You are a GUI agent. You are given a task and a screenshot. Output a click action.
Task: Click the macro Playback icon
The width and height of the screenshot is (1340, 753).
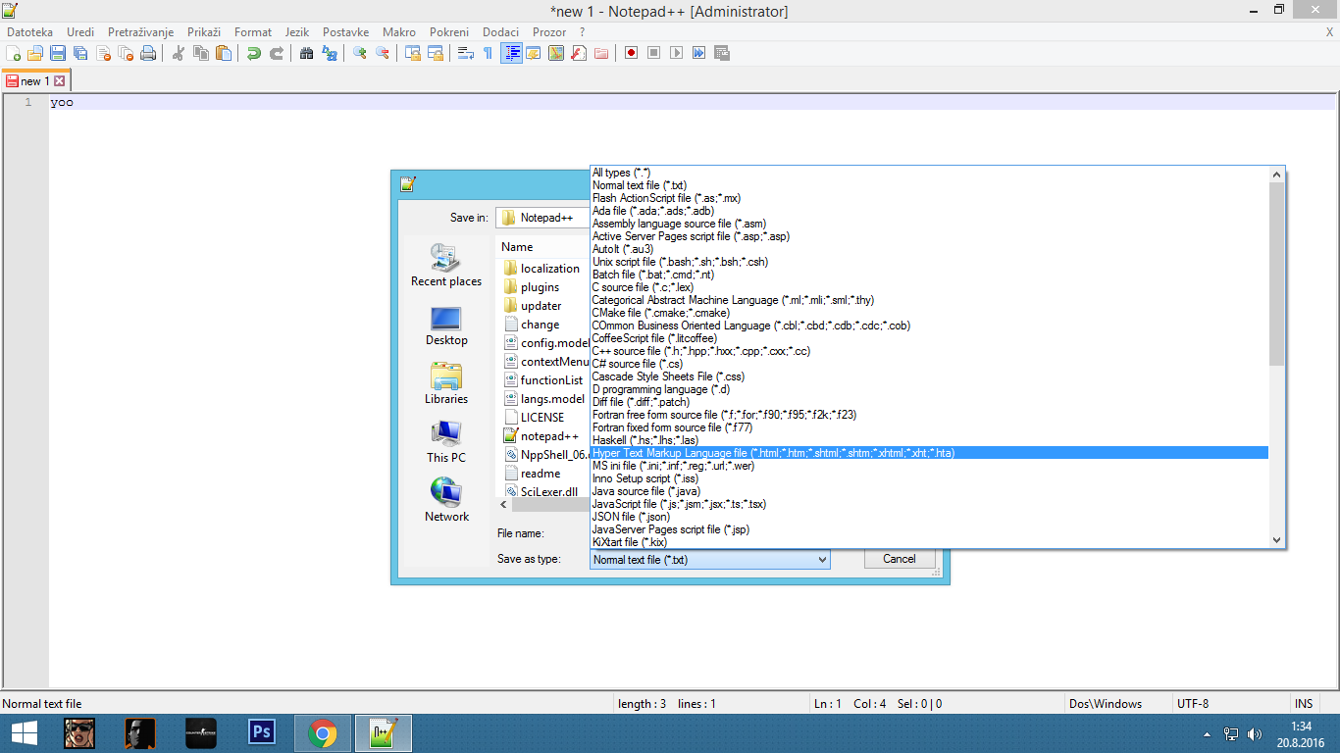676,53
